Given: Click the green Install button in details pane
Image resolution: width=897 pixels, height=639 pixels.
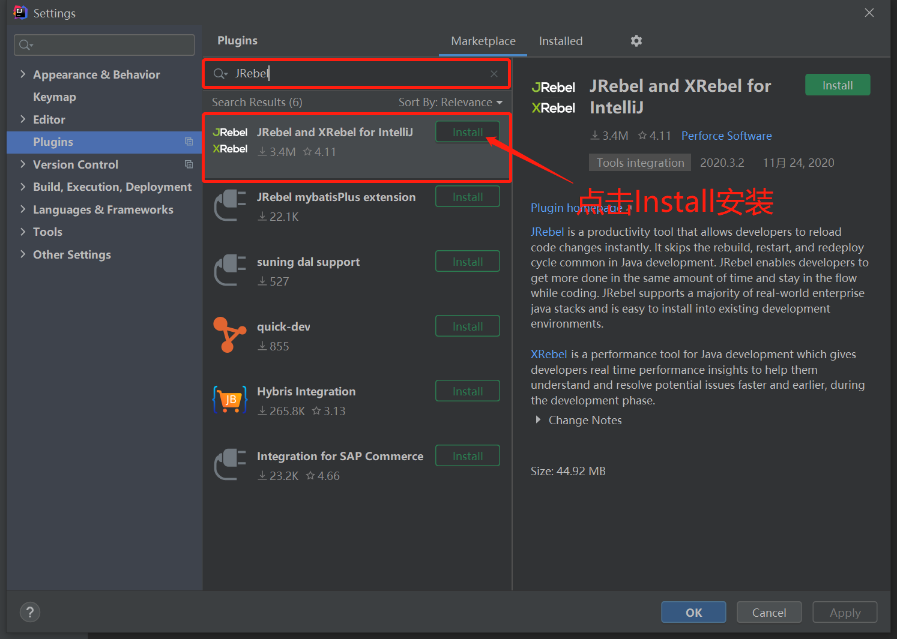Looking at the screenshot, I should (x=838, y=85).
